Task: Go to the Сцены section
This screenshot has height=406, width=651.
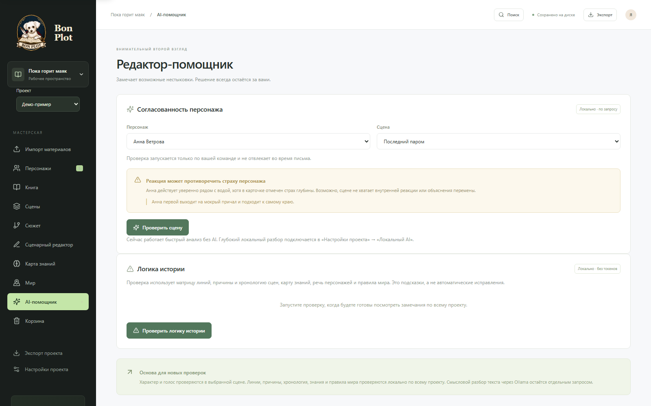Action: point(48,206)
